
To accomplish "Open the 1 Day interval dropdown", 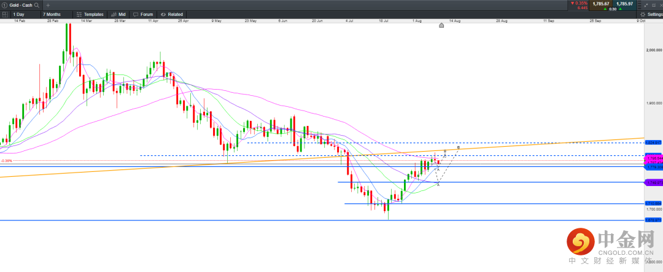I will pos(25,14).
